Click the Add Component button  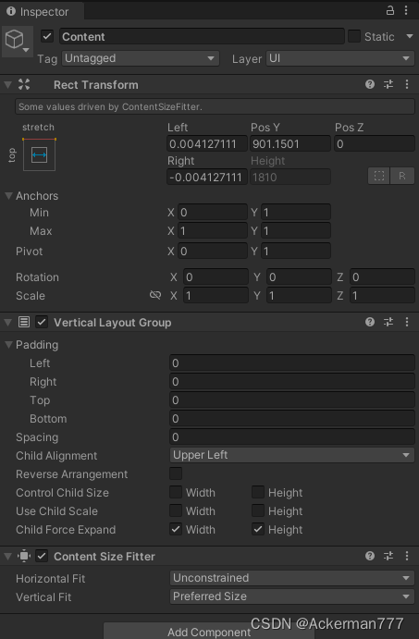tap(209, 631)
